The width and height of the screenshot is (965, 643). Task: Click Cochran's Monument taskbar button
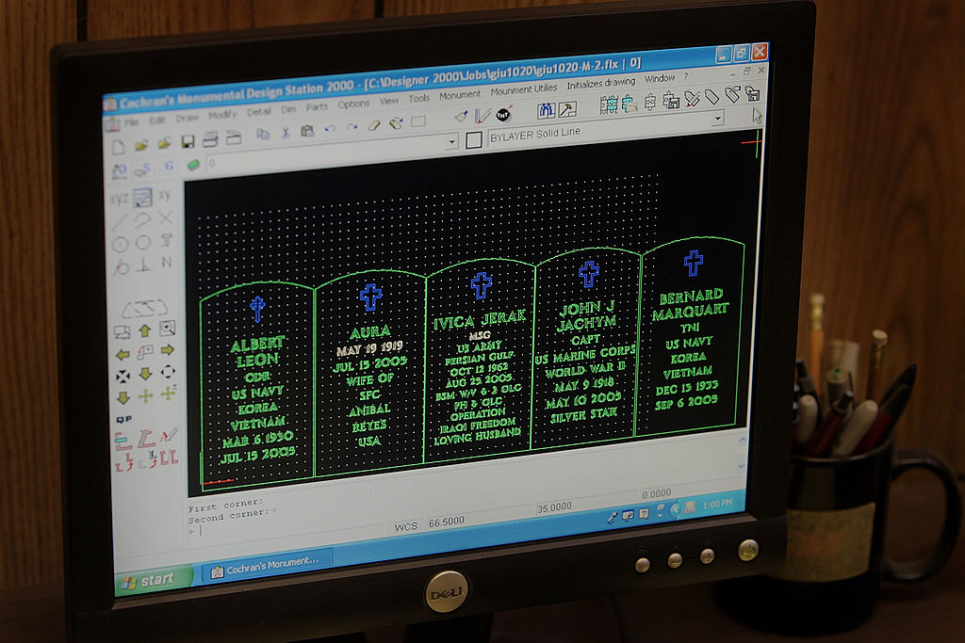[x=267, y=561]
